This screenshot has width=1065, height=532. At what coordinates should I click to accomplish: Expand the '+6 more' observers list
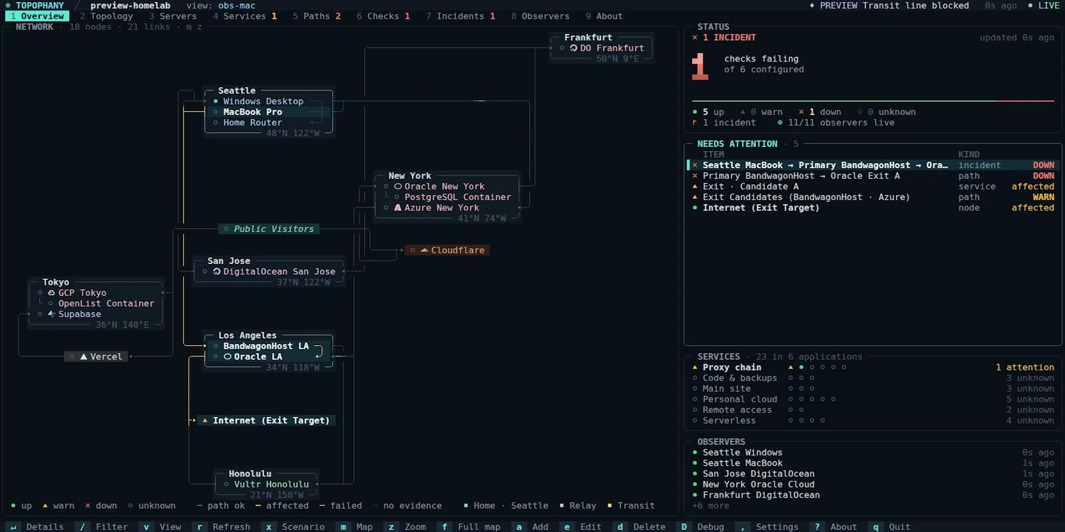pyautogui.click(x=711, y=505)
